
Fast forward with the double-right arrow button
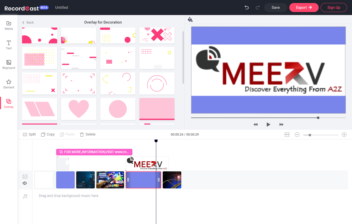281,125
